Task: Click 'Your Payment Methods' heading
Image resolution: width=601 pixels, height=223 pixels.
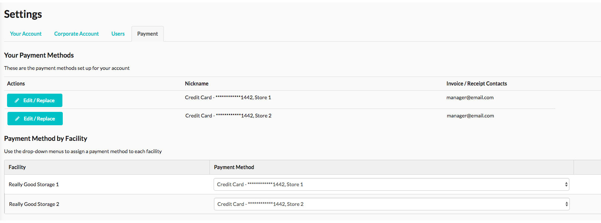Action: (x=39, y=55)
